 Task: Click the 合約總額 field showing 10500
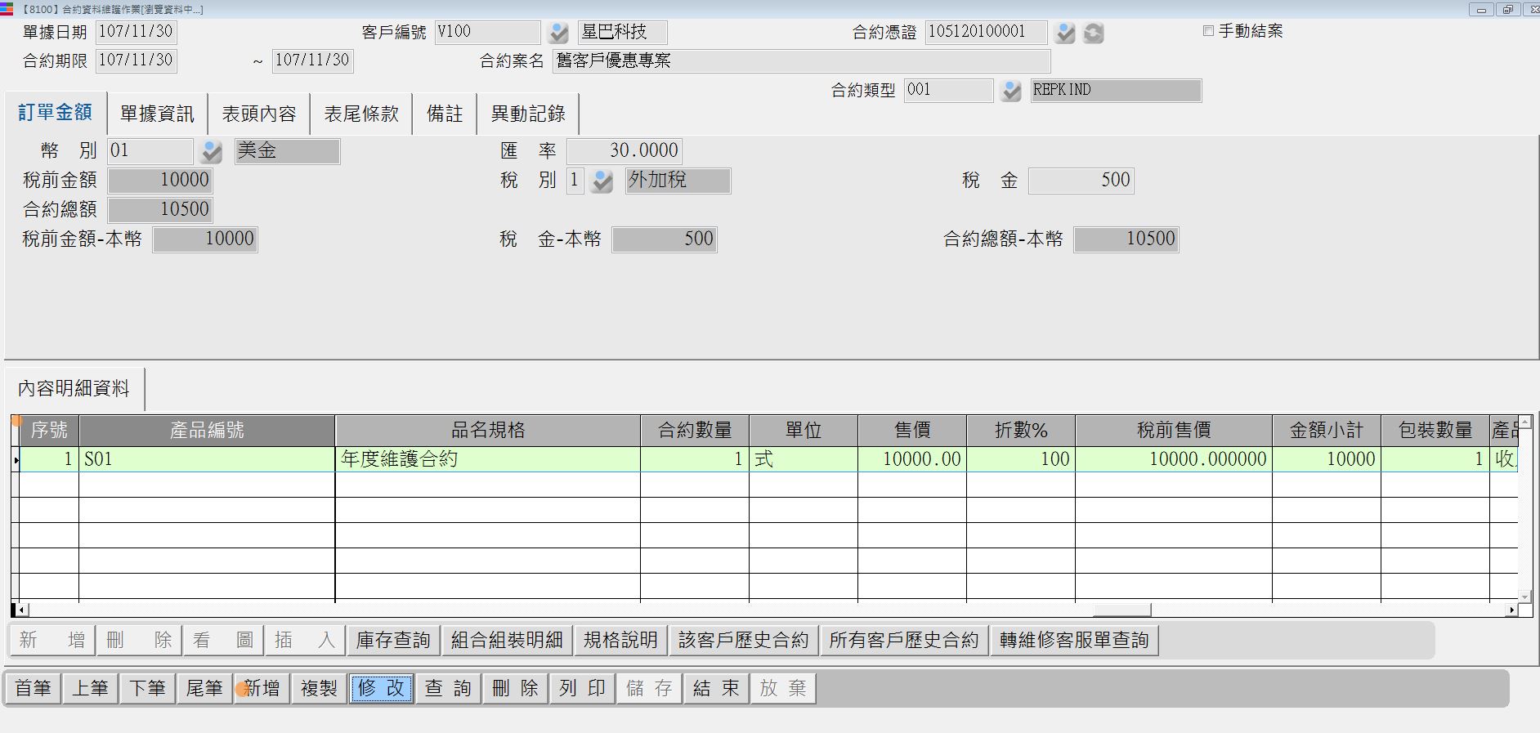click(x=159, y=210)
